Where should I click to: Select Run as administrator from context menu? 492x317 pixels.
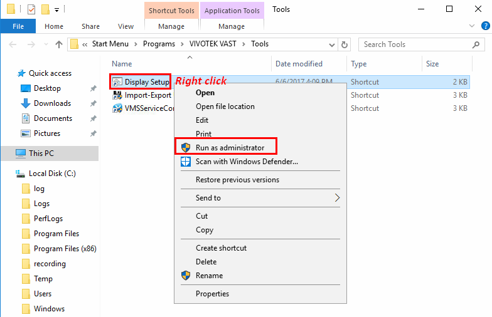[230, 148]
